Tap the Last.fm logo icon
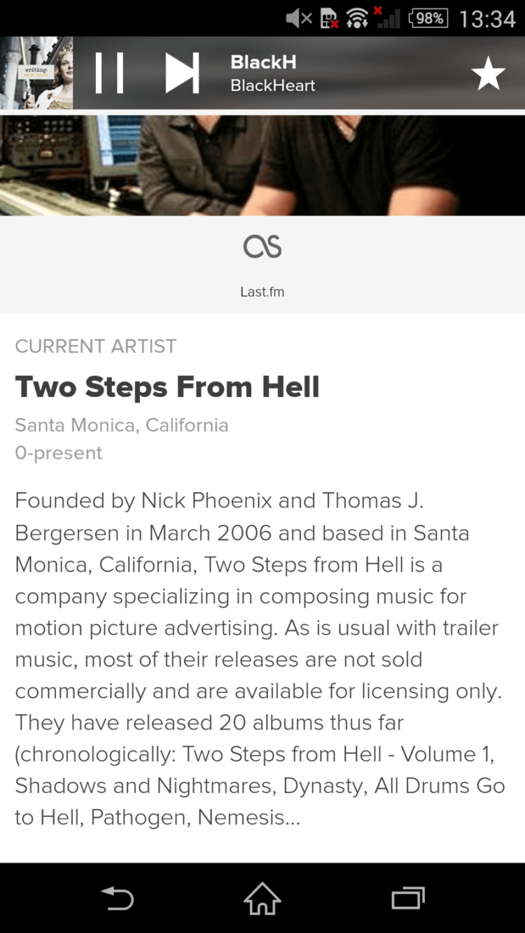Image resolution: width=525 pixels, height=933 pixels. click(262, 246)
